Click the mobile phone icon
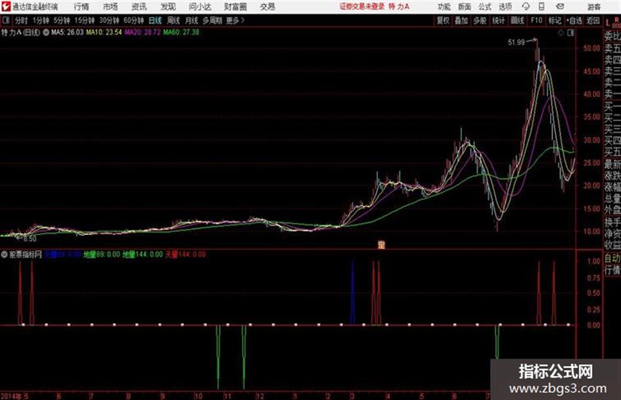The image size is (621, 400). [541, 7]
